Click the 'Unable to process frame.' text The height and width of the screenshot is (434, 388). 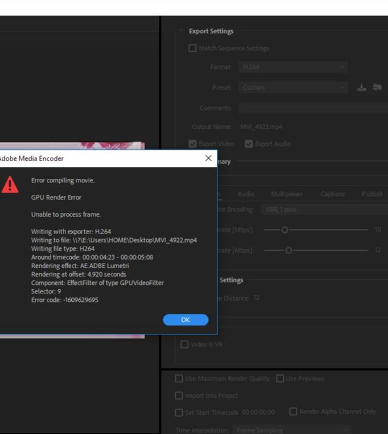click(66, 215)
